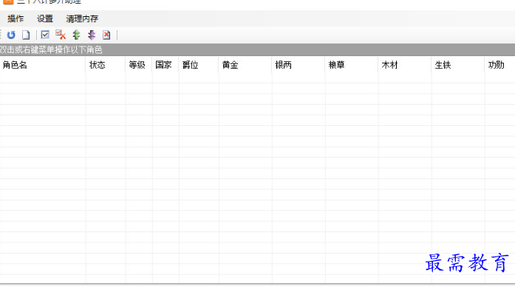Click the 功勋 column header
515x286 pixels.
coord(500,65)
